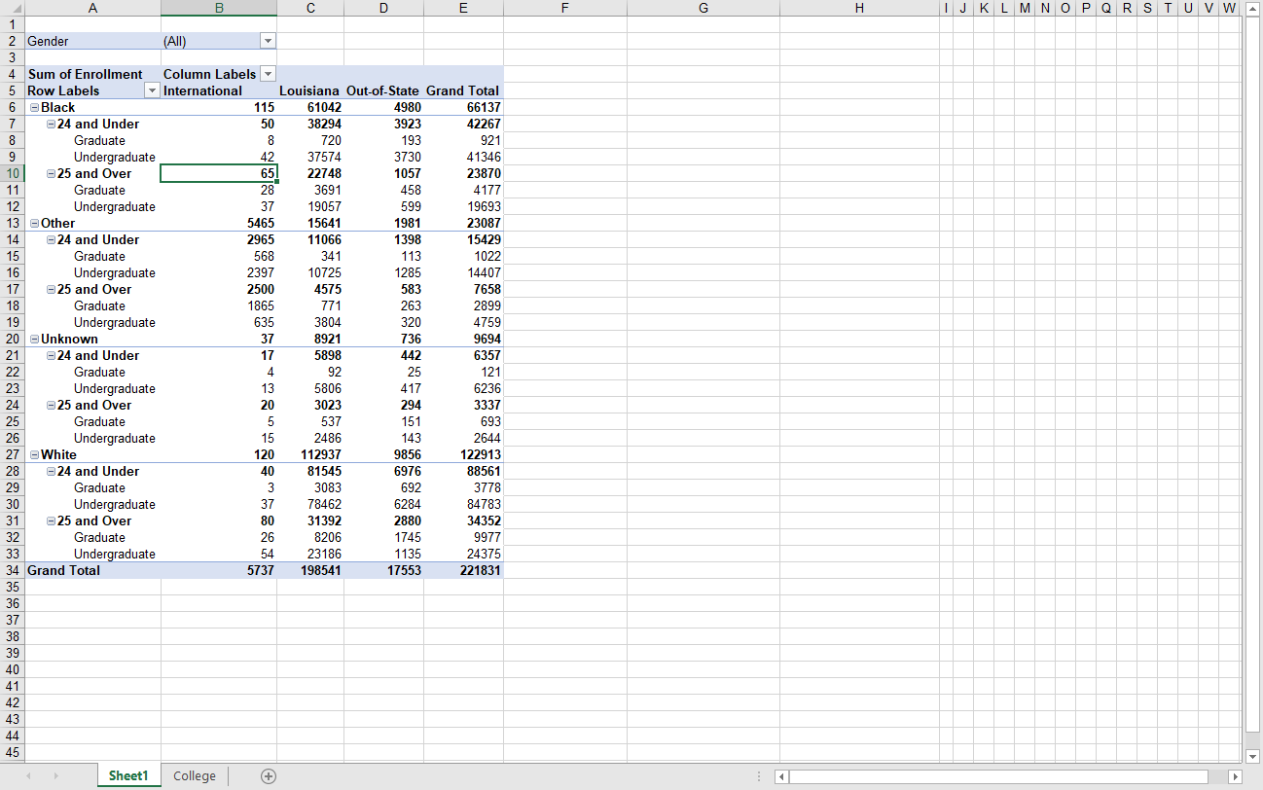Switch to the College sheet tab
1263x790 pixels.
pos(194,775)
